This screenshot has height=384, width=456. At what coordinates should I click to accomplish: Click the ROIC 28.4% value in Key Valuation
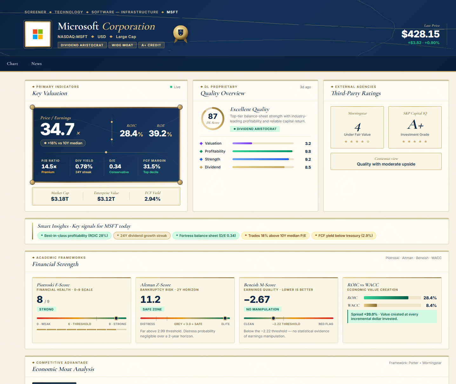click(x=131, y=133)
